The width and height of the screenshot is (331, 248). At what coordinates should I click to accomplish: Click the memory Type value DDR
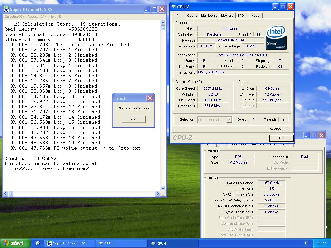point(238,157)
